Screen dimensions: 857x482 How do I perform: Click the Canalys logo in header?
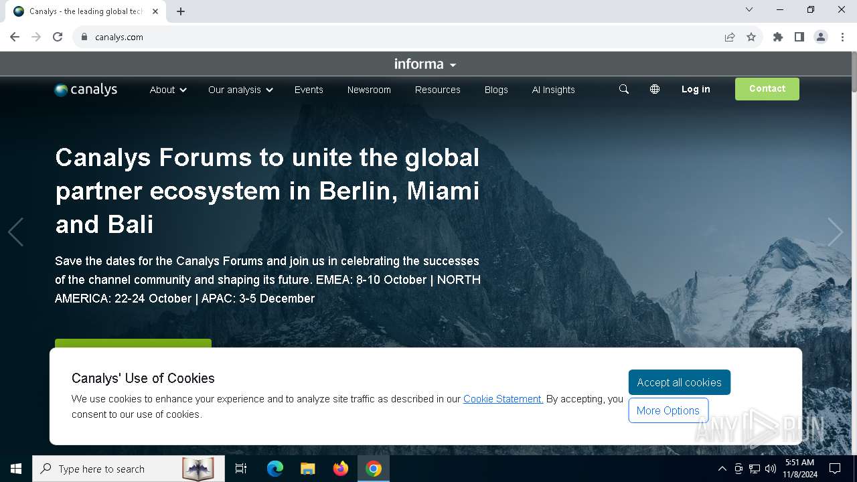[x=86, y=90]
